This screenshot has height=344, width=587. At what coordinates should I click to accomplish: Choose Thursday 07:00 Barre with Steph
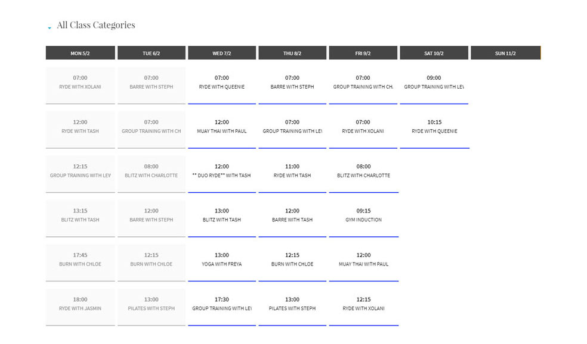point(292,83)
